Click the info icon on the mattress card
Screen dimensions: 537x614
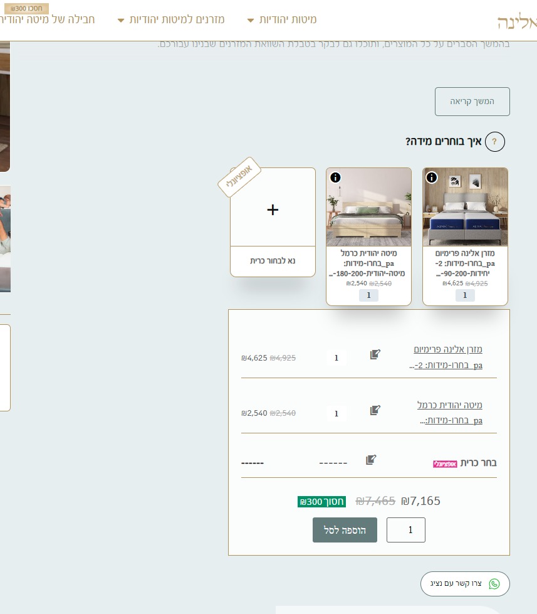click(x=432, y=177)
